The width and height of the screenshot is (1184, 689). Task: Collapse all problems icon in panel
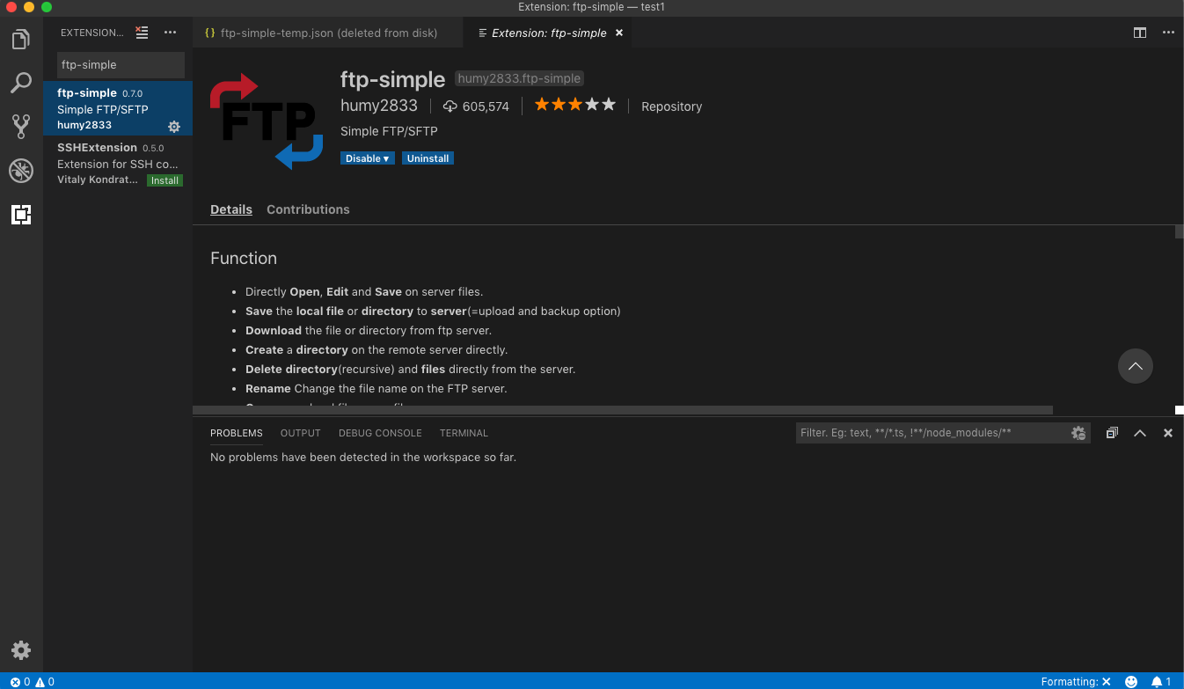coord(1112,433)
